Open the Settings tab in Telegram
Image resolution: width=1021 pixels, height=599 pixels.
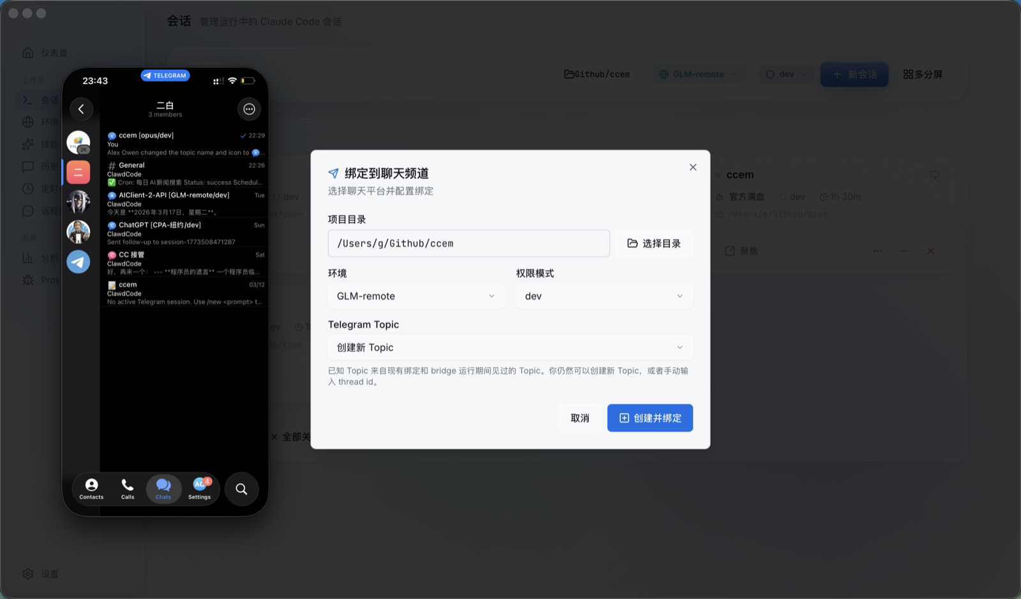tap(200, 489)
